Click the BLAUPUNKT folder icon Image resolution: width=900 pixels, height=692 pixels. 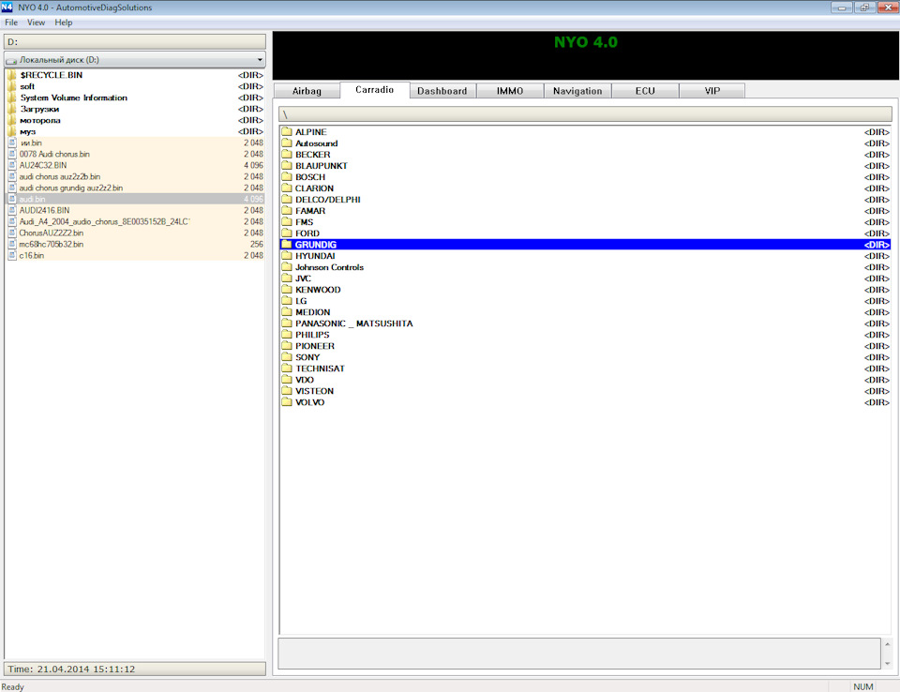pos(287,166)
